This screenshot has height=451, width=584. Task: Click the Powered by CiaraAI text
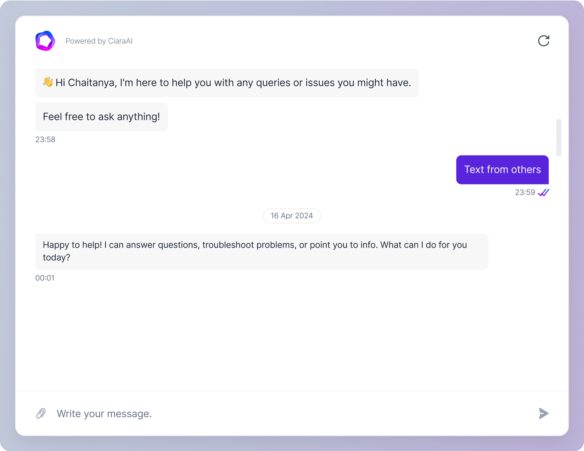[99, 41]
